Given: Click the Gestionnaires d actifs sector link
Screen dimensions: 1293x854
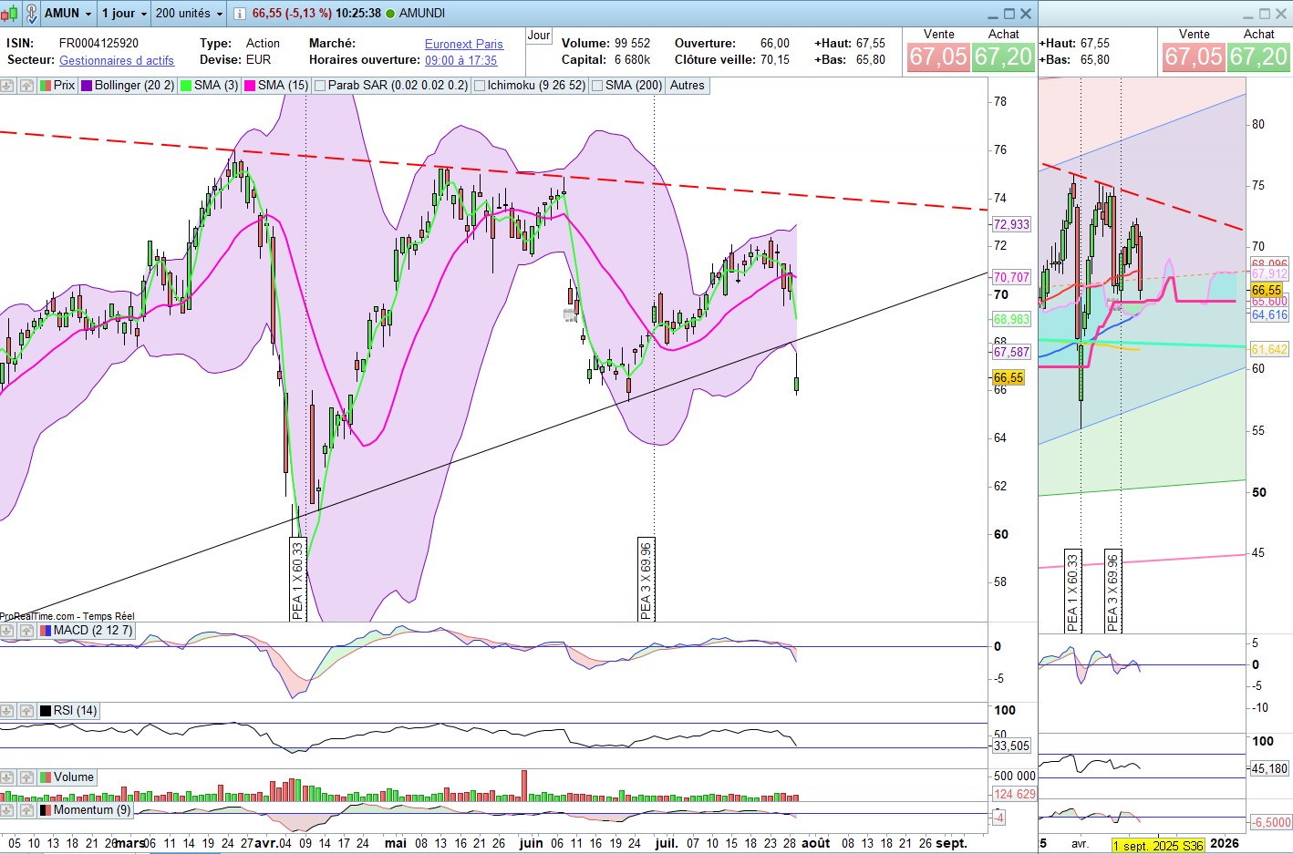Looking at the screenshot, I should tap(117, 60).
